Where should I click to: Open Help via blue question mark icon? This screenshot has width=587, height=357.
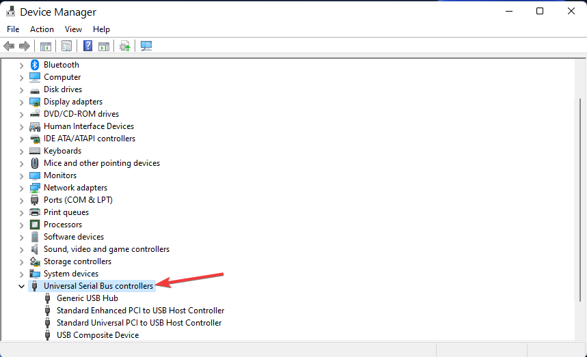(x=87, y=46)
